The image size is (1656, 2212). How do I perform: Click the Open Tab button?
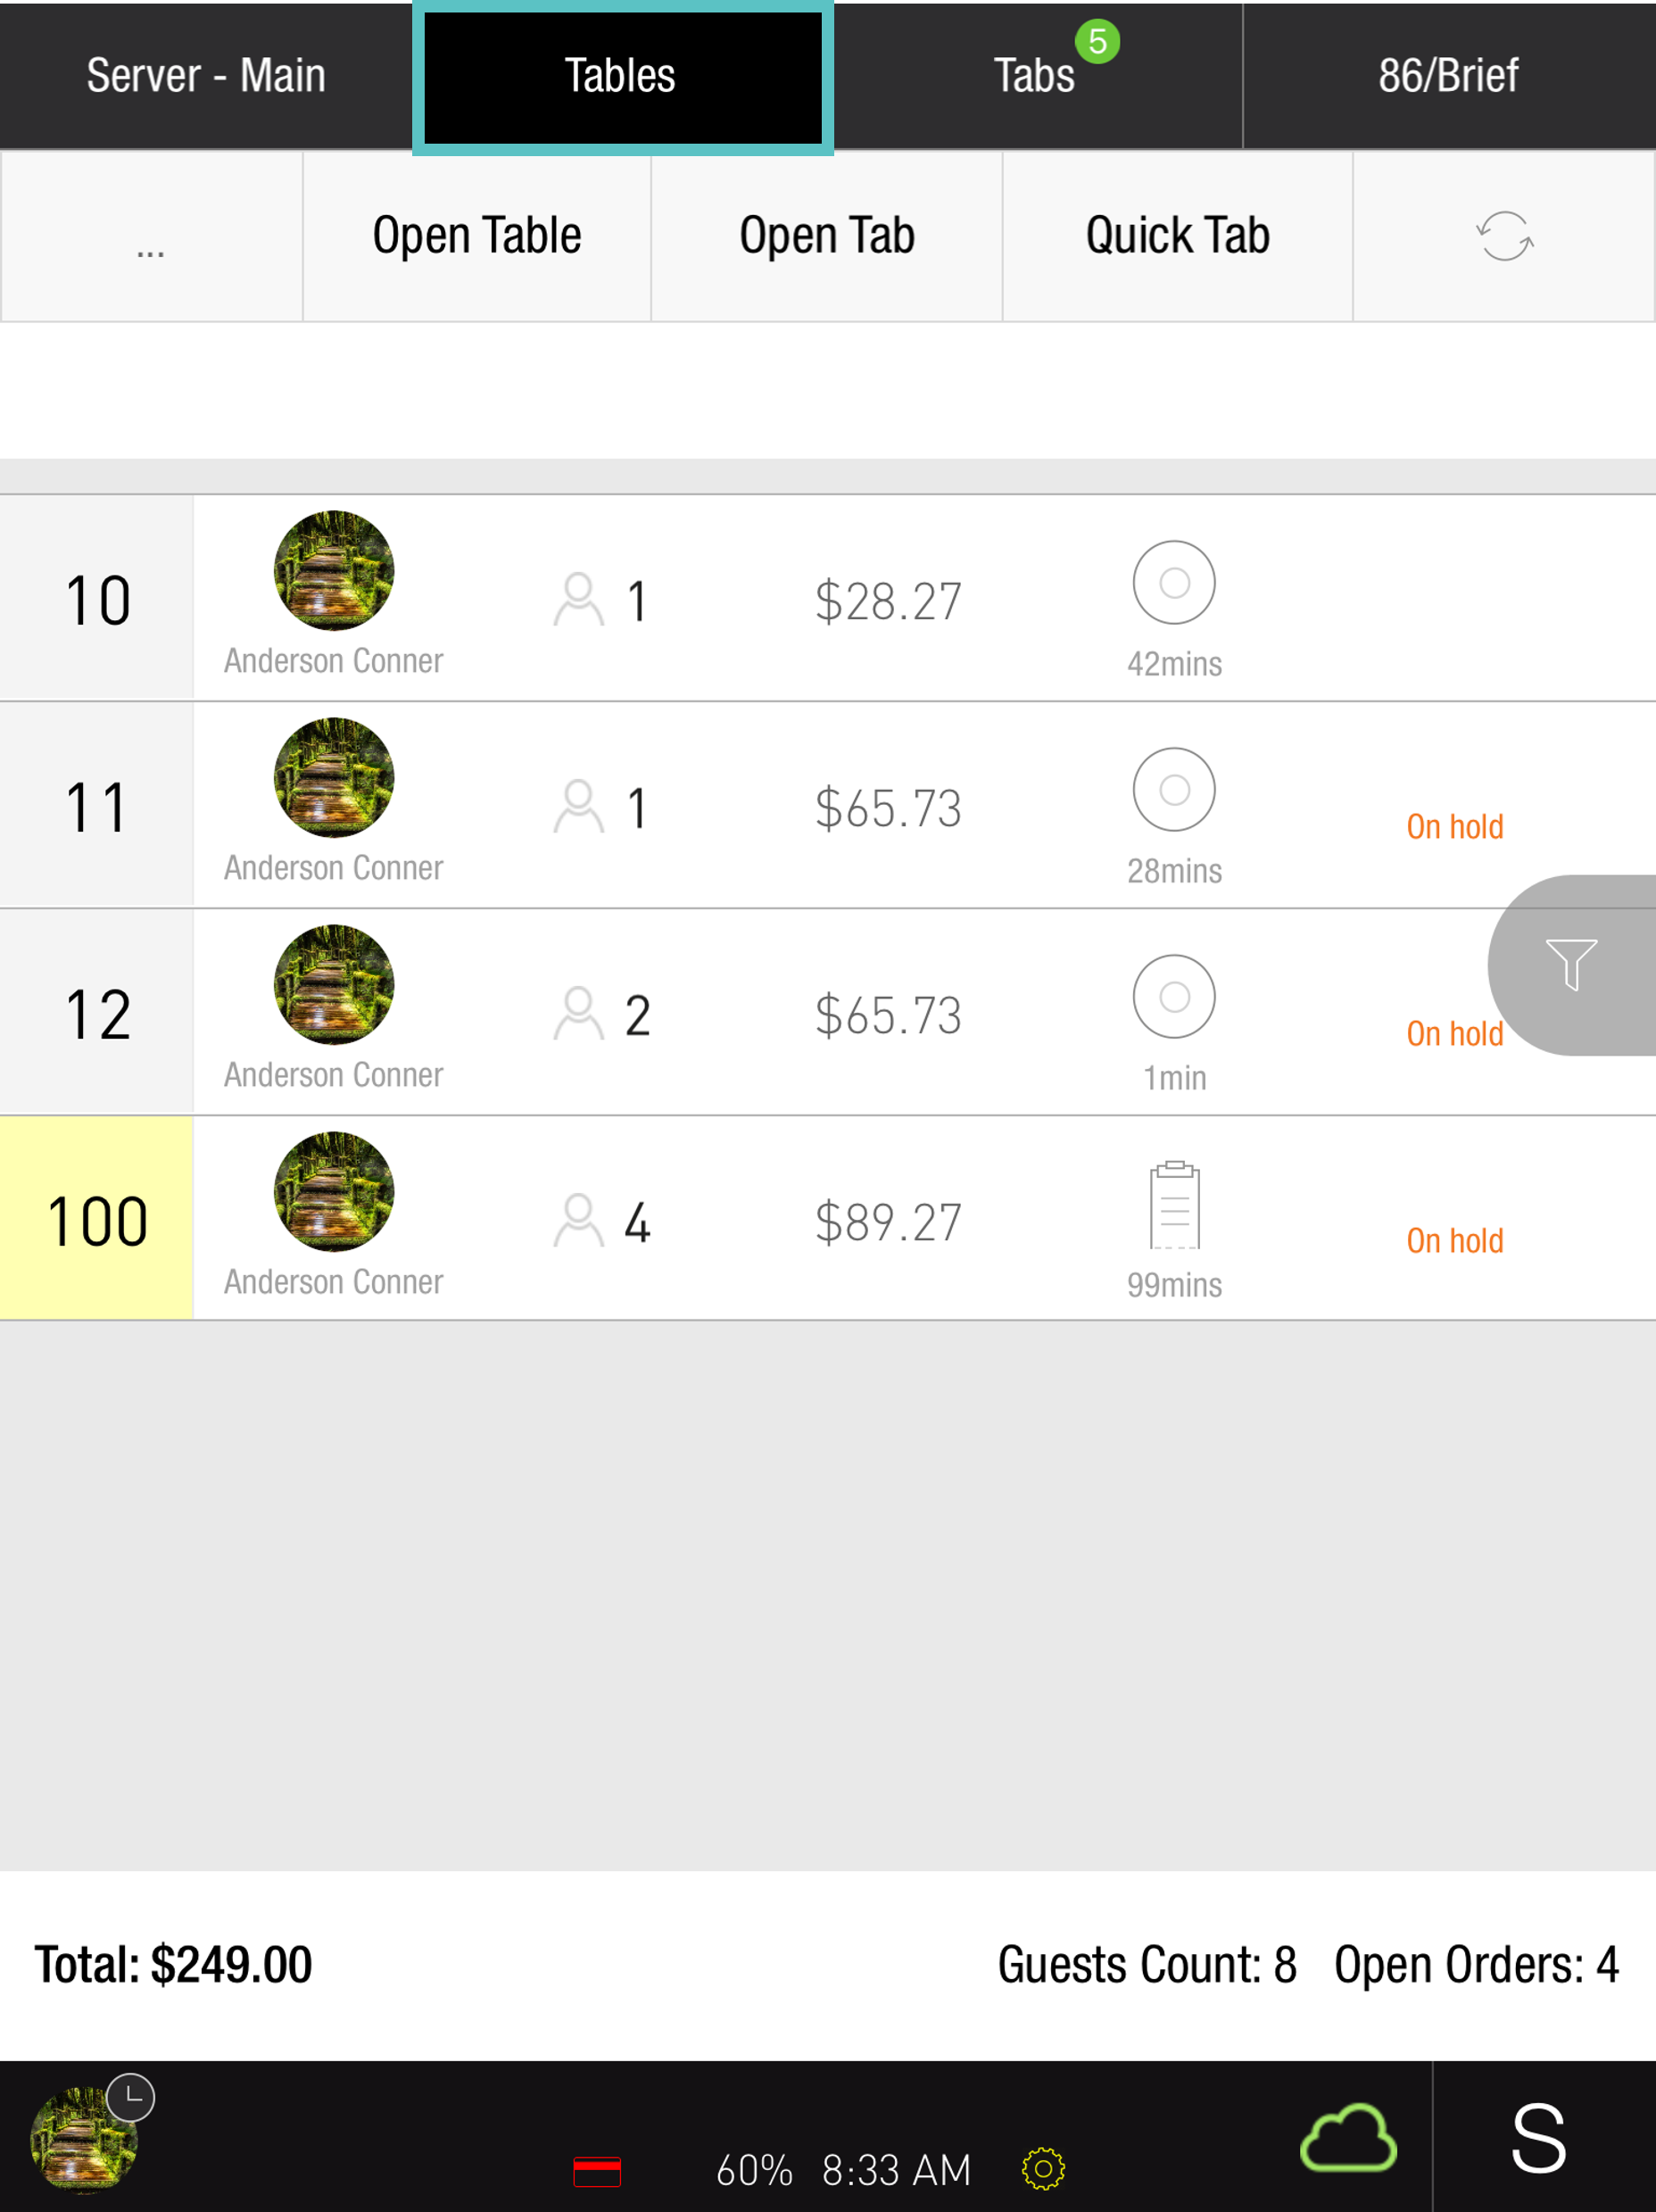click(x=827, y=237)
